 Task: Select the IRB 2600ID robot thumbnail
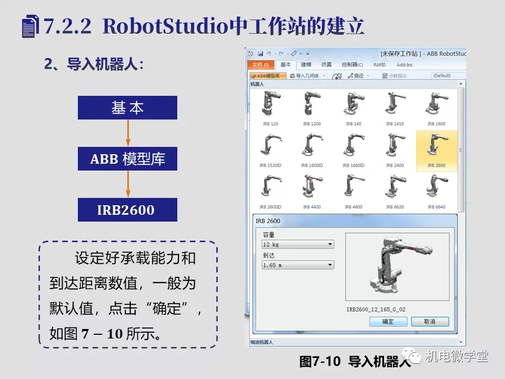tap(270, 192)
